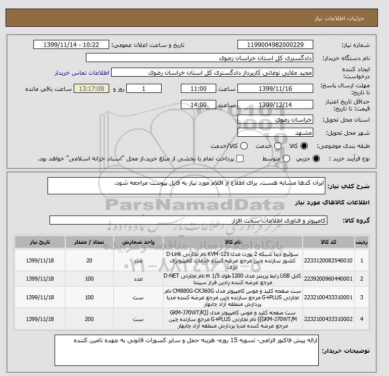Click the buyer organization name field
Image resolution: width=389 pixels, height=376 pixels.
coord(200,58)
